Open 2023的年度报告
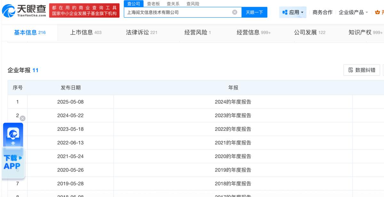 coord(233,115)
